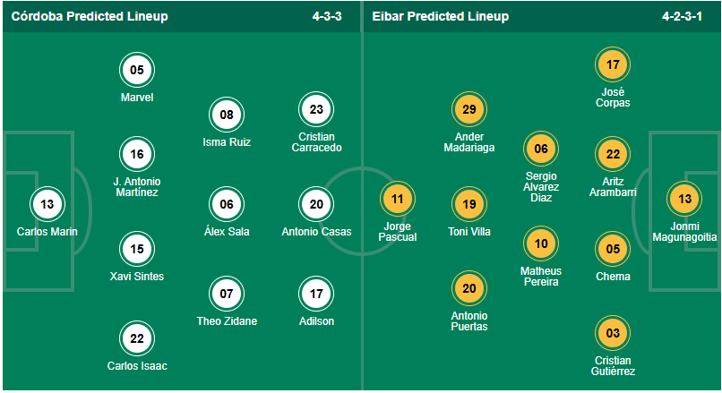722x393 pixels.
Task: Select Jorge Pascual's number 11 badge
Action: click(398, 200)
